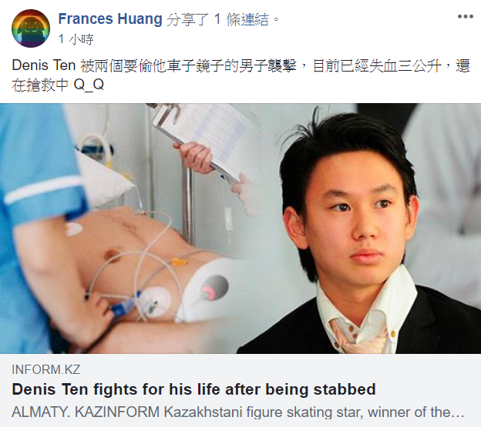Click the post text mentioning Denis Ten
The height and width of the screenshot is (427, 481).
click(x=240, y=75)
